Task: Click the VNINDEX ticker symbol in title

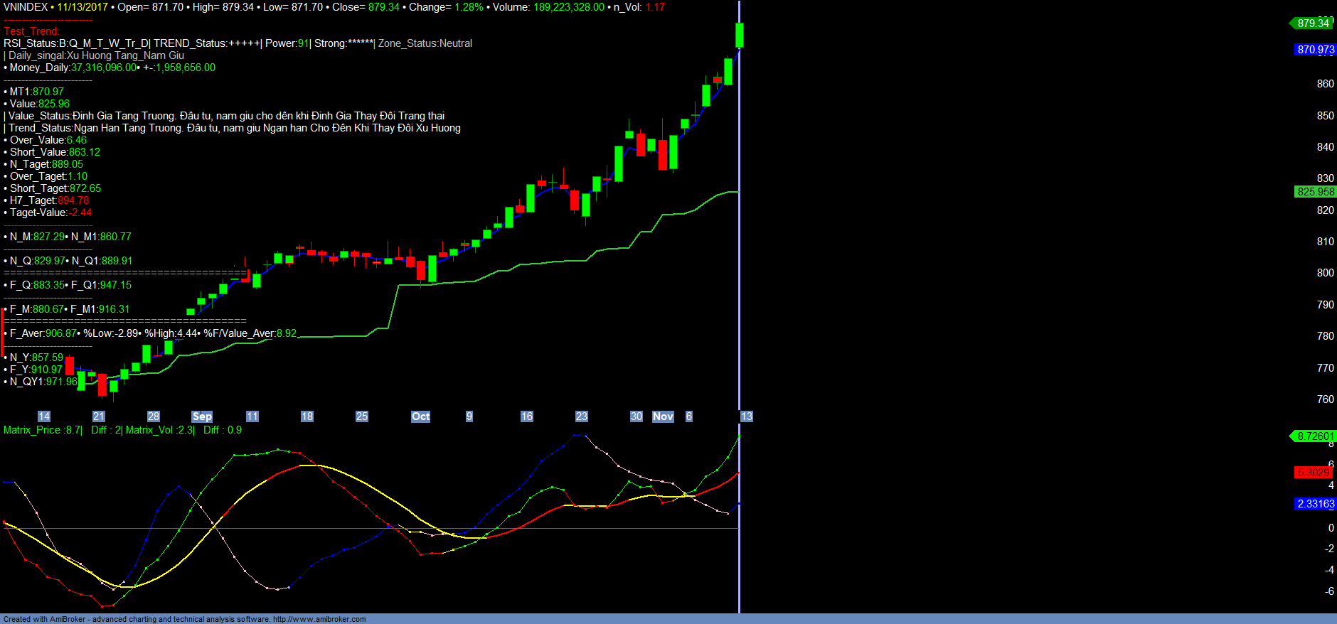Action: click(26, 7)
